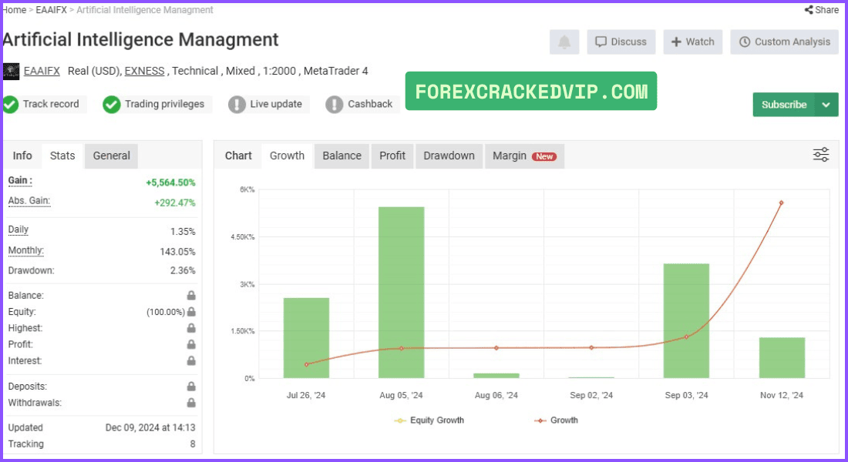848x462 pixels.
Task: Toggle the Growth legend series
Action: pyautogui.click(x=556, y=420)
